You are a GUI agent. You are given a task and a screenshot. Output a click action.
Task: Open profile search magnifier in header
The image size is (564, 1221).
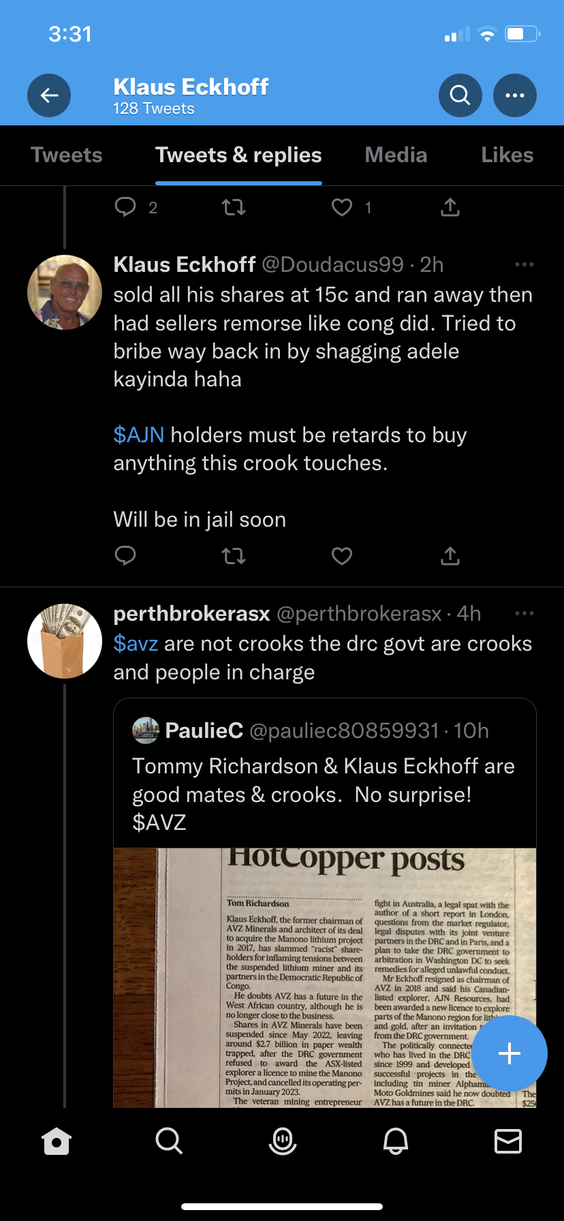[x=460, y=95]
